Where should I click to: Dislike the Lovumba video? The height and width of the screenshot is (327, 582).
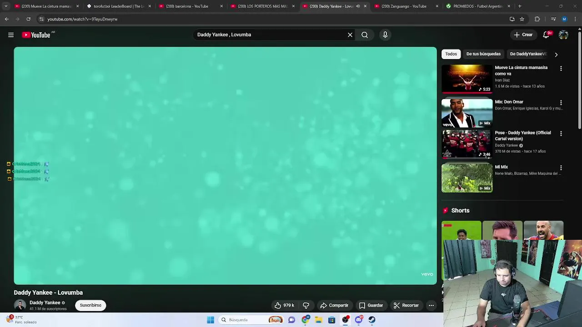pyautogui.click(x=306, y=305)
